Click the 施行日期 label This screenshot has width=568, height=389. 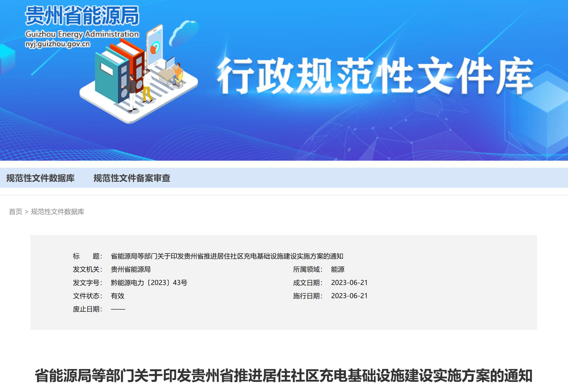click(308, 296)
